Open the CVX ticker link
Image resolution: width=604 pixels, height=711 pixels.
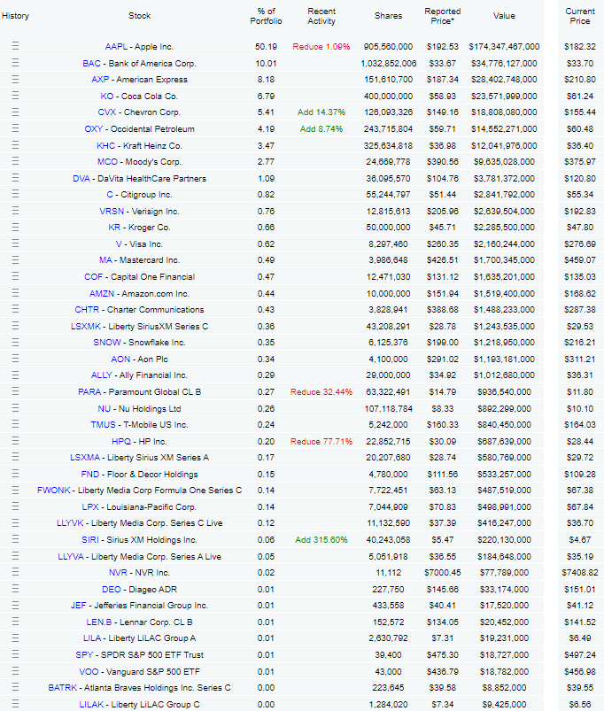pos(107,112)
